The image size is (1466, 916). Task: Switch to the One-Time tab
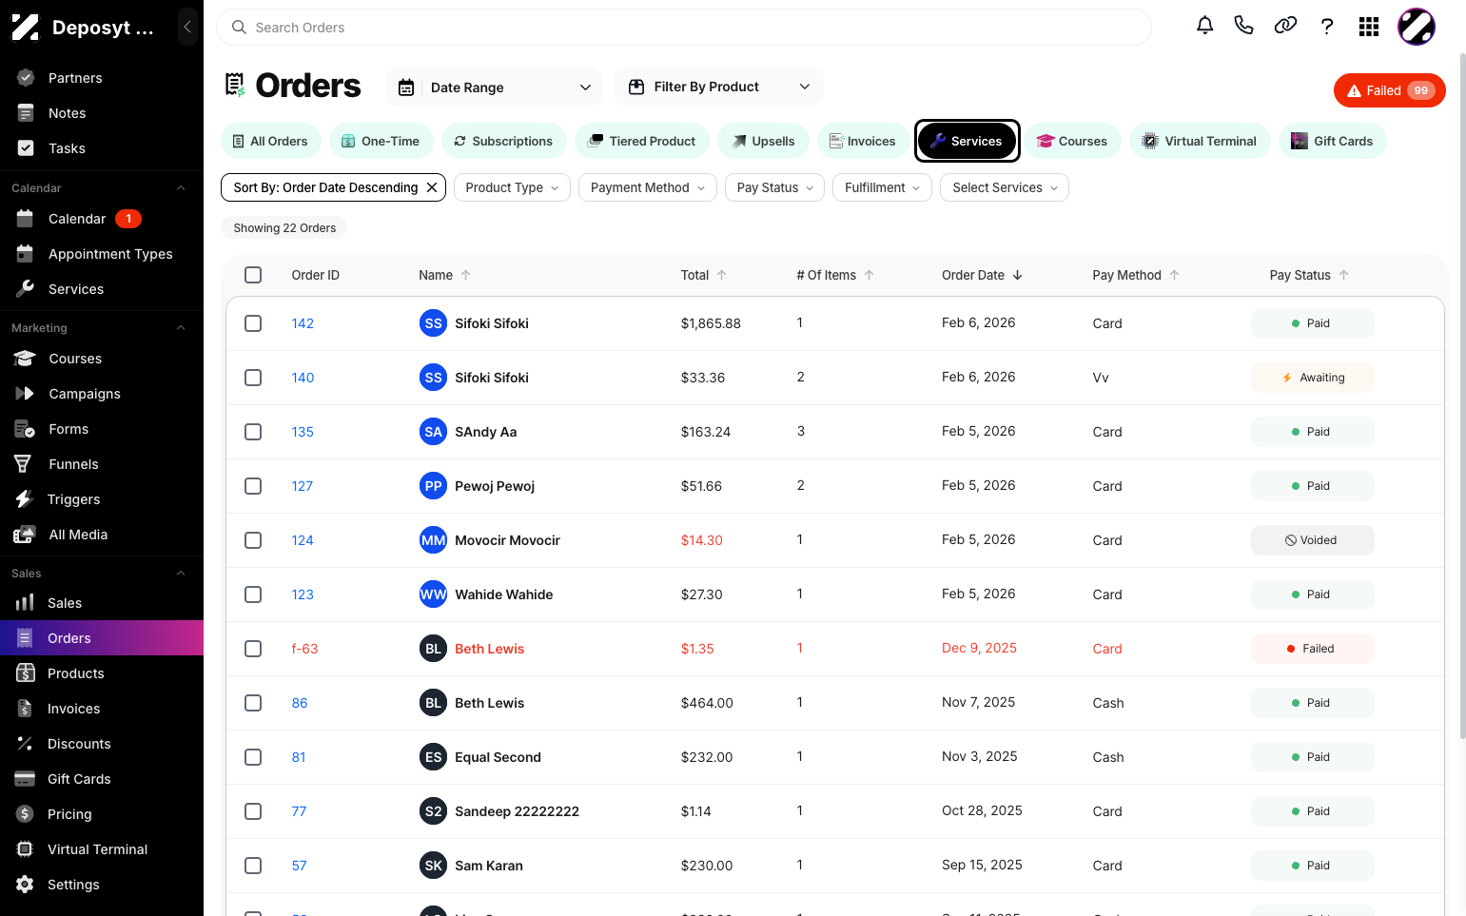381,141
